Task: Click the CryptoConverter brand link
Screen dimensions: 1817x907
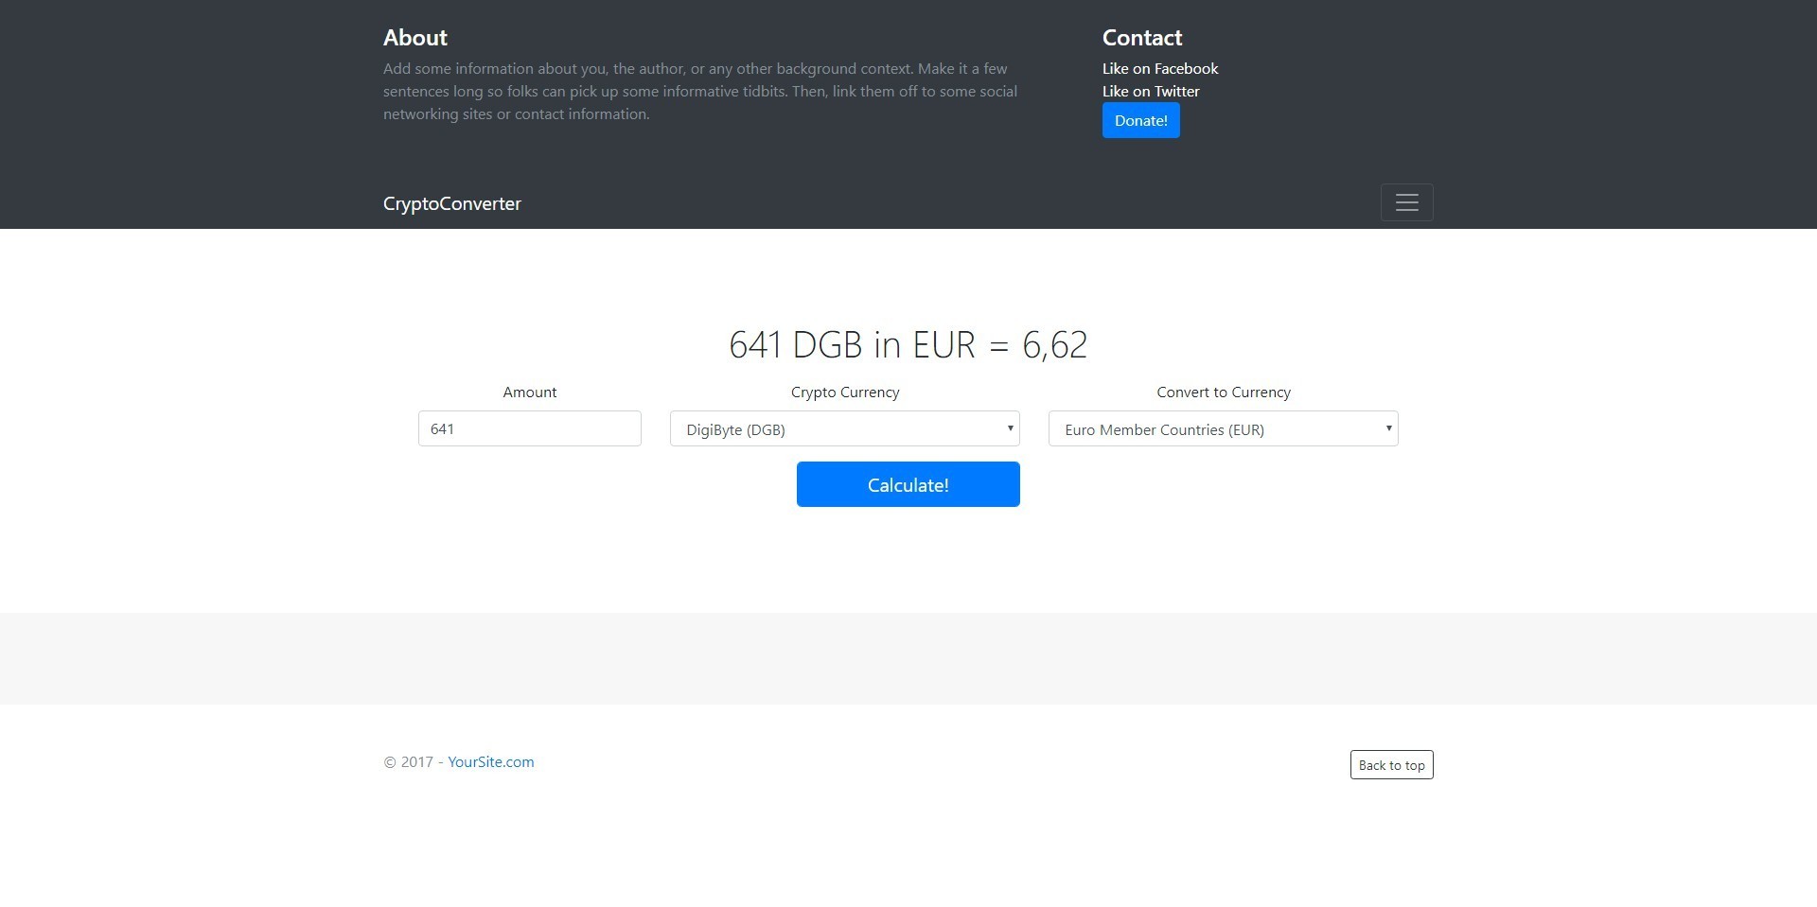Action: 452,203
